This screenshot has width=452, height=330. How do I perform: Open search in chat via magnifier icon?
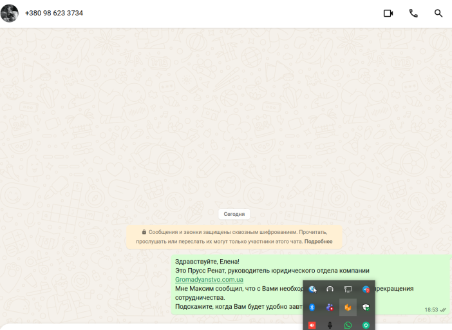point(438,14)
